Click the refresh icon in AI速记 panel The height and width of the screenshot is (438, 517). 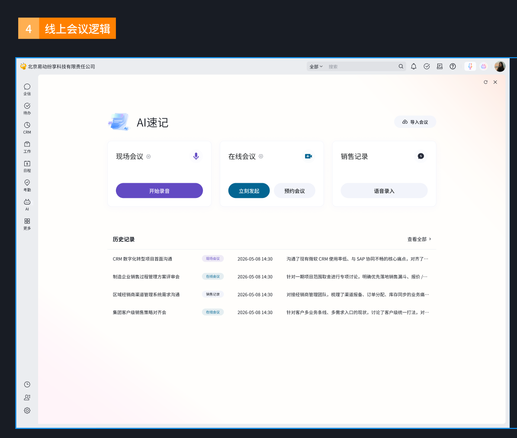[x=485, y=82]
